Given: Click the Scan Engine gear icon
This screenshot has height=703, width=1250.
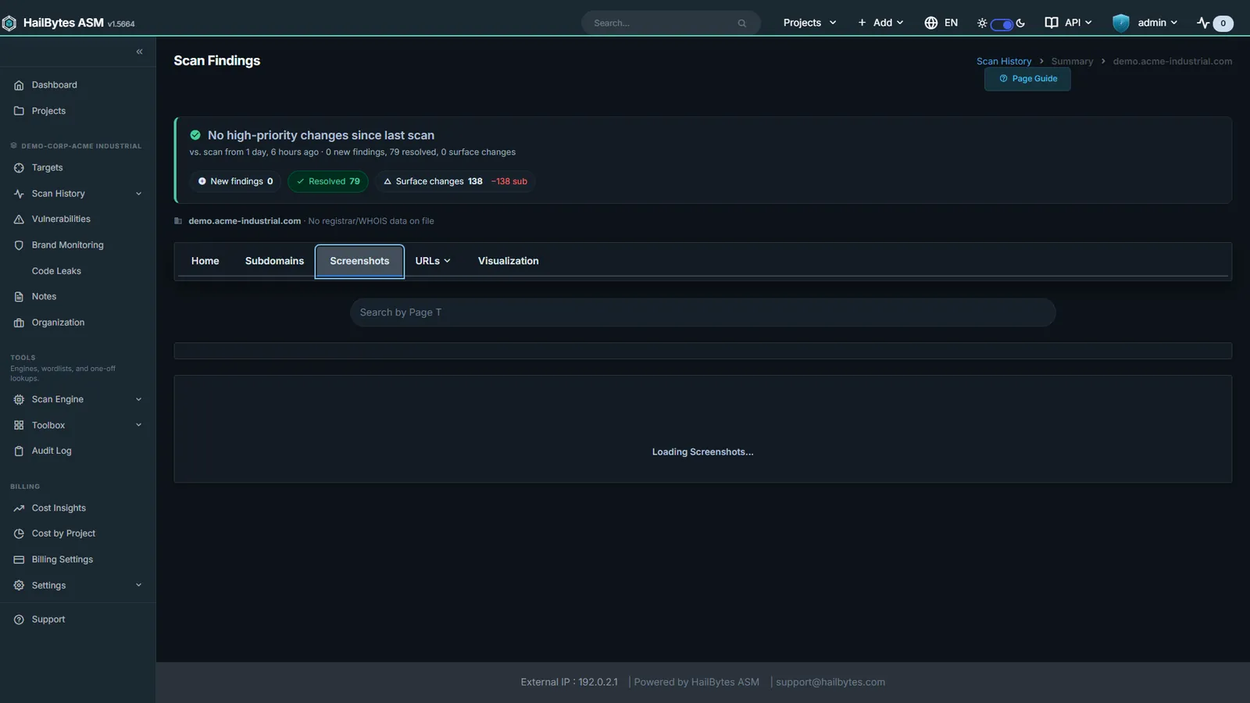Looking at the screenshot, I should tap(19, 399).
